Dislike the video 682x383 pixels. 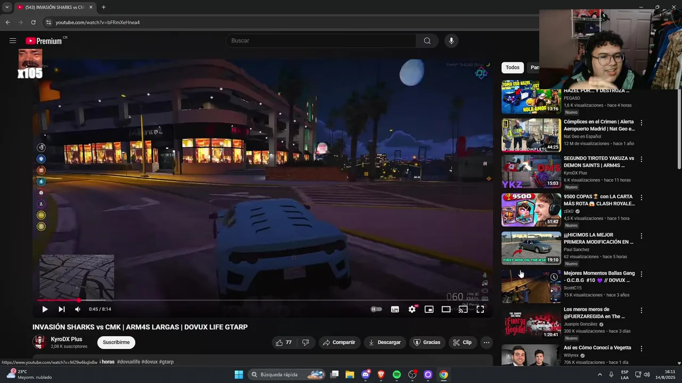click(305, 343)
